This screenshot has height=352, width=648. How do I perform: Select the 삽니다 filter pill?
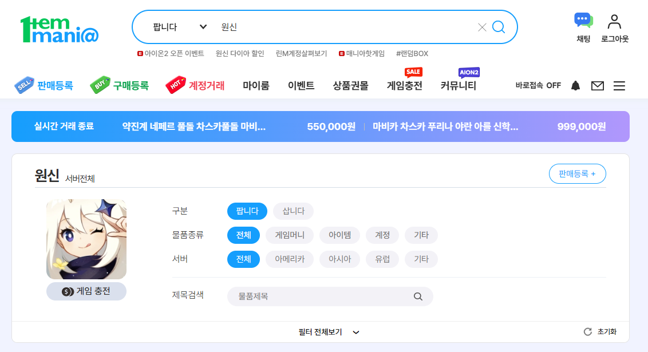coord(294,211)
